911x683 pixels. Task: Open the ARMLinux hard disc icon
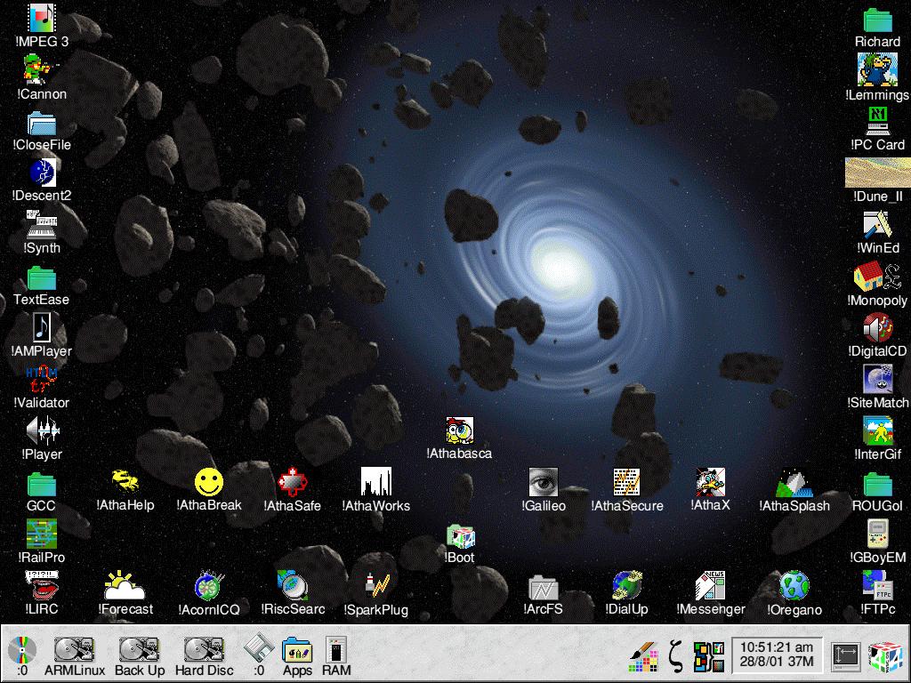point(75,649)
